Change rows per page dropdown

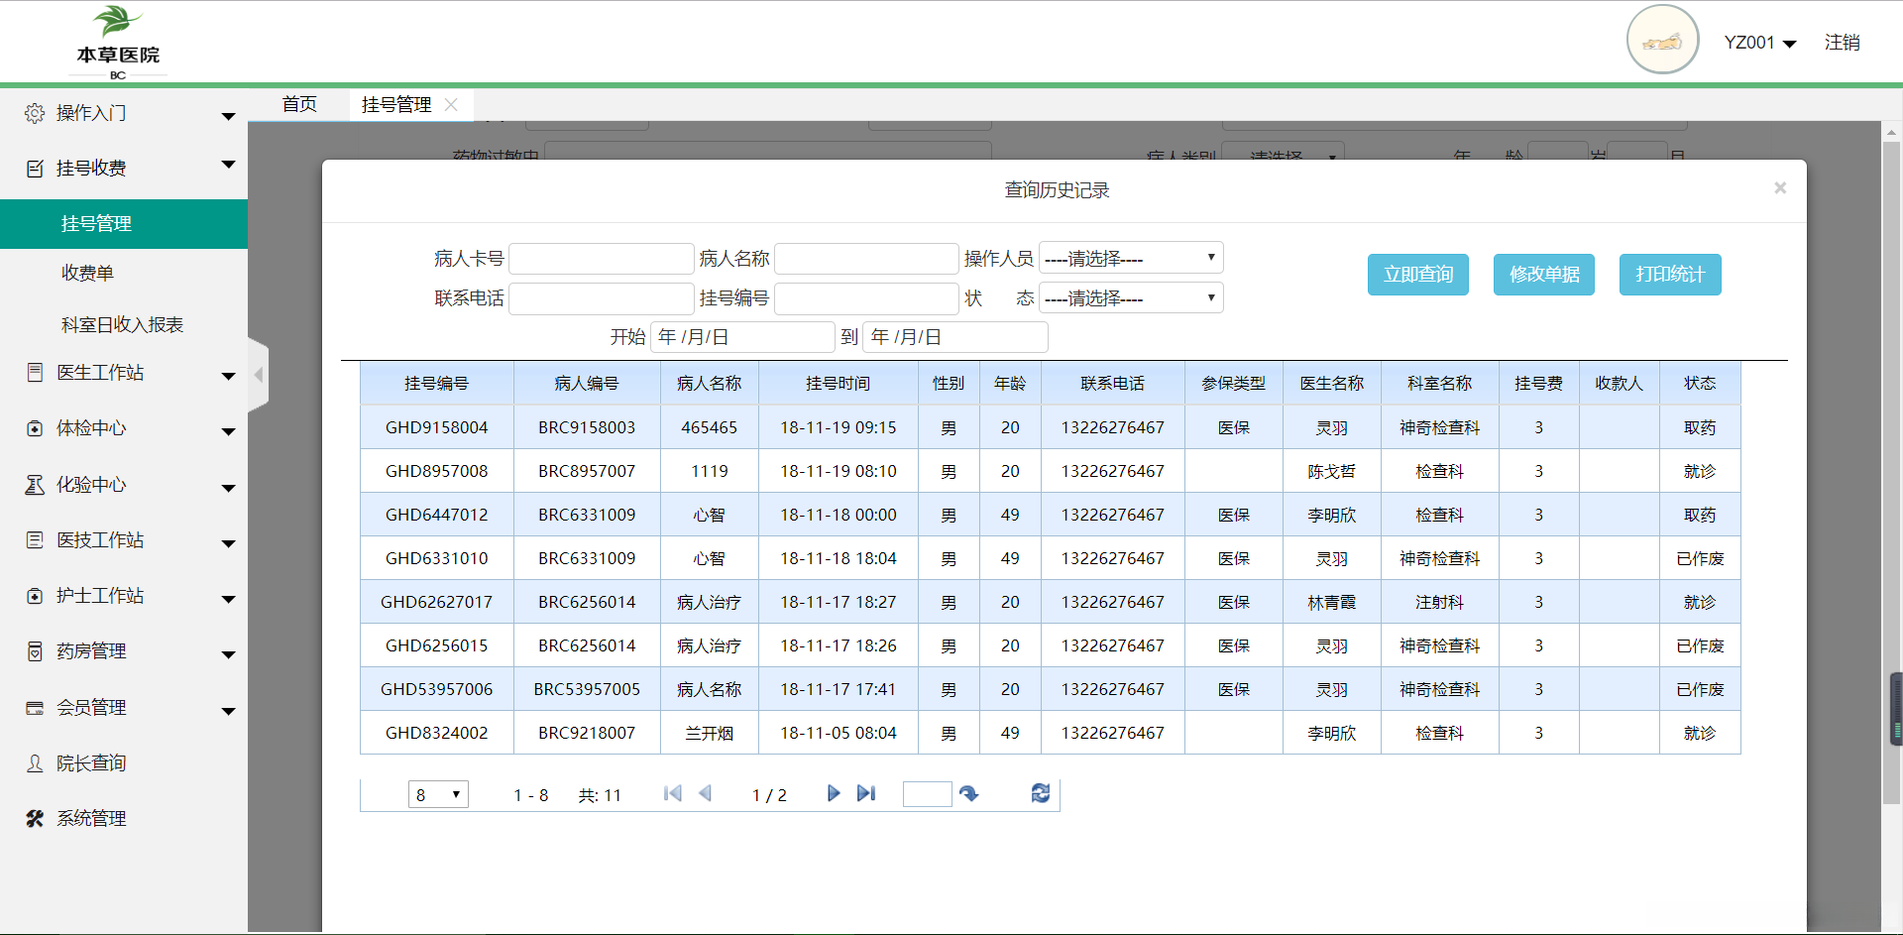pos(438,794)
